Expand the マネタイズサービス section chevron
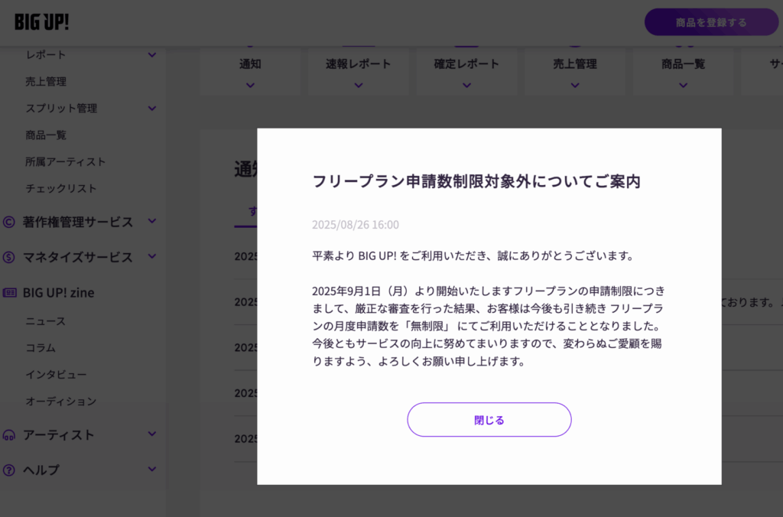Screen dimensions: 783x517 click(x=151, y=257)
